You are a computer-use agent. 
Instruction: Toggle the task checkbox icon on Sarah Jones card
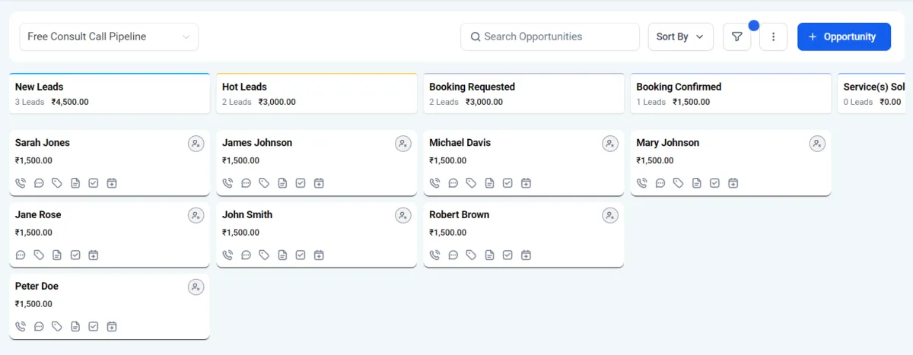click(94, 183)
